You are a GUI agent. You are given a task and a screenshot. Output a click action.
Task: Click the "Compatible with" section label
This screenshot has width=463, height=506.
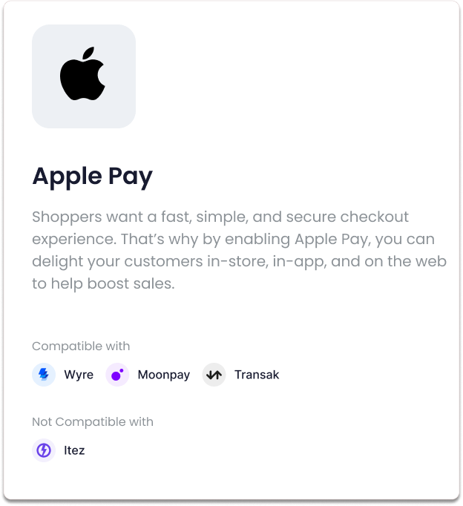coord(81,346)
